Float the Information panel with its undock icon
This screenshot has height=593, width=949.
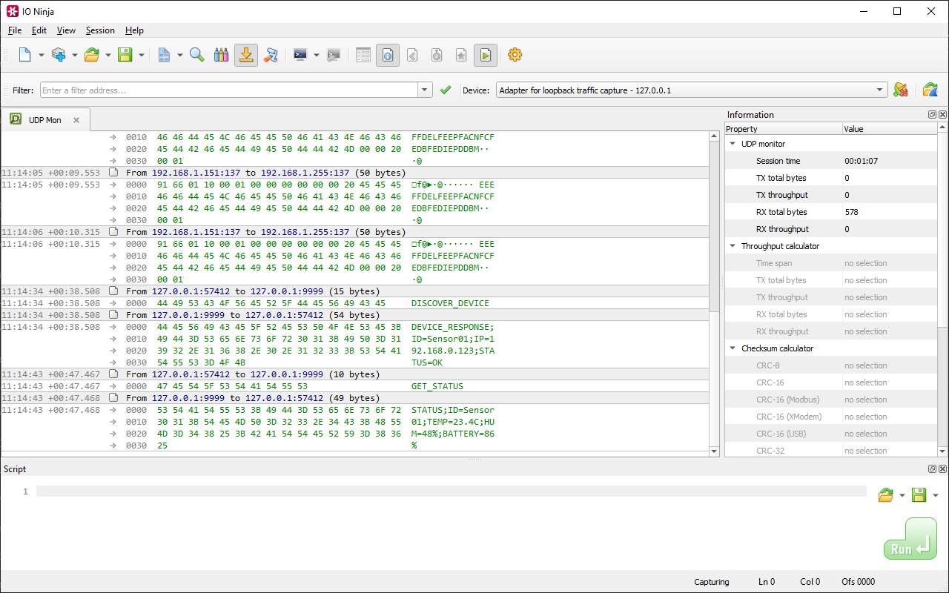click(932, 115)
